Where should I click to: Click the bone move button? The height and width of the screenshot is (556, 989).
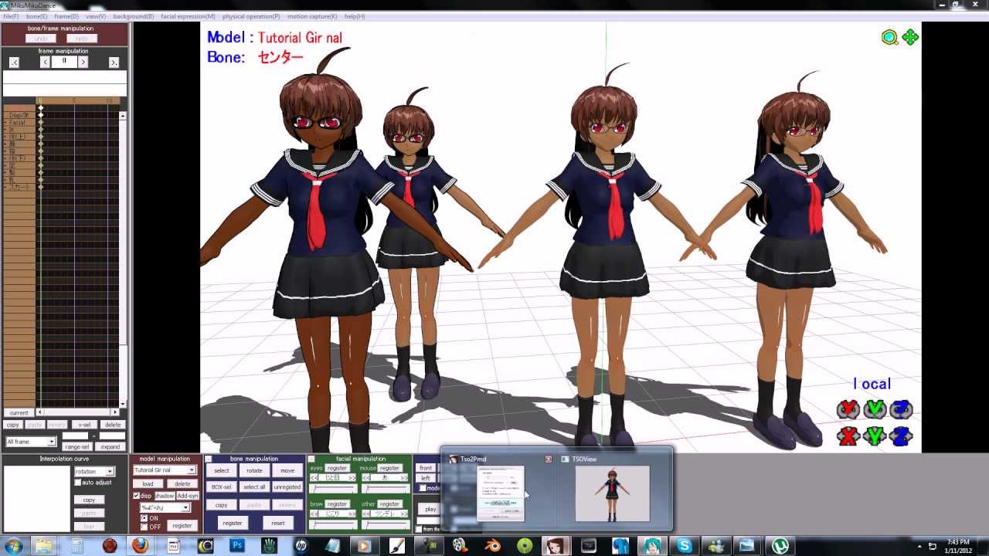point(287,470)
